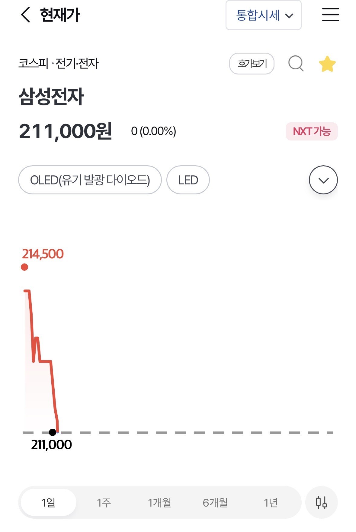This screenshot has width=356, height=532.
Task: Switch chart to 1주 period
Action: tap(104, 503)
